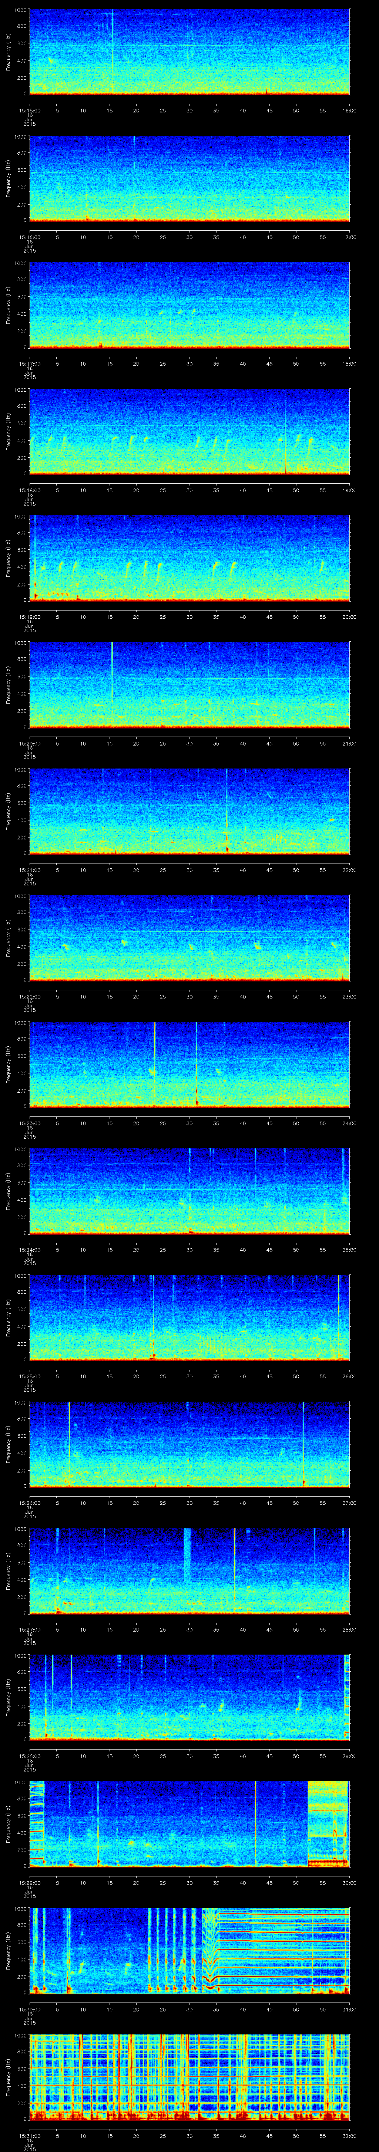
Task: Pick the spectrogram panel starting at 15:20:00
Action: 190,685
